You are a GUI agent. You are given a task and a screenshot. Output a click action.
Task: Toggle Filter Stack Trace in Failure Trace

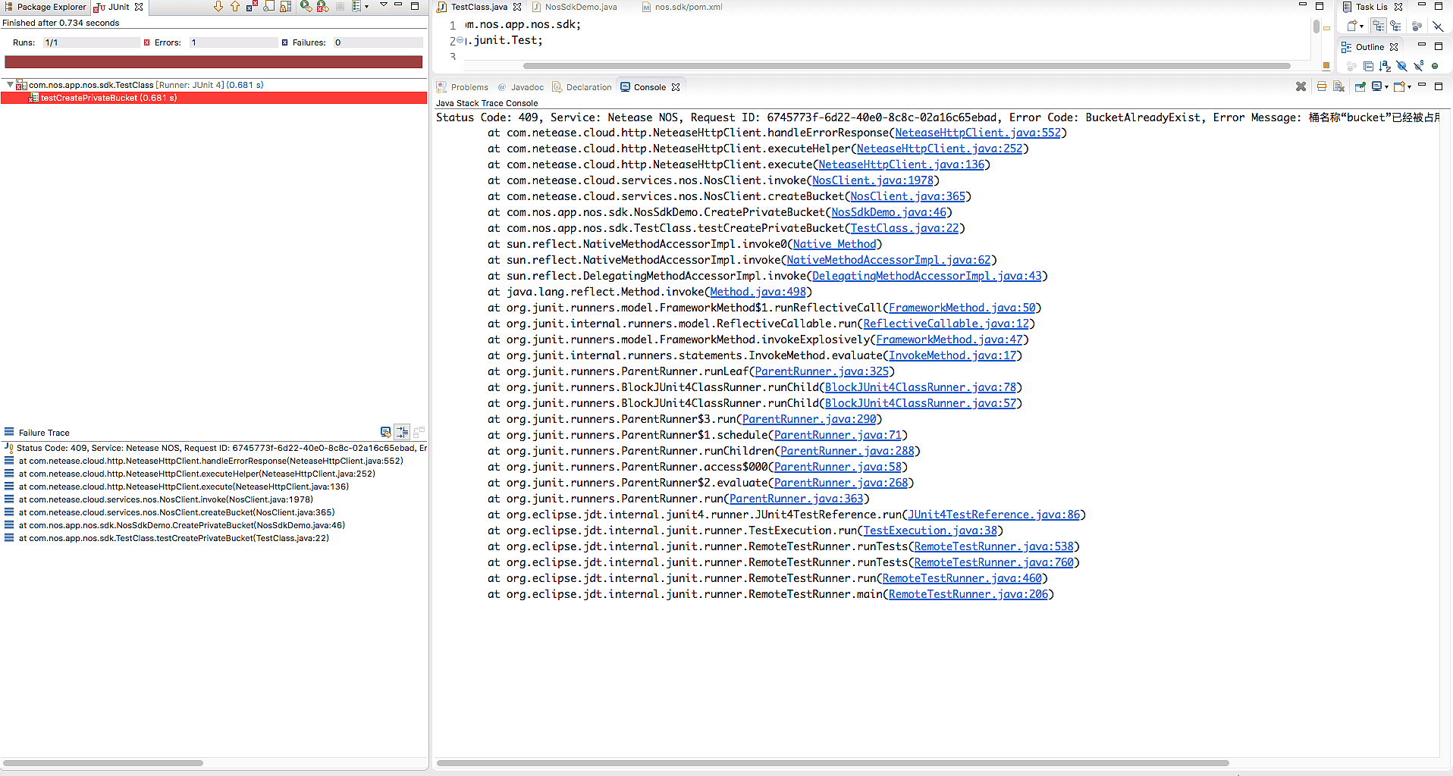coord(402,433)
